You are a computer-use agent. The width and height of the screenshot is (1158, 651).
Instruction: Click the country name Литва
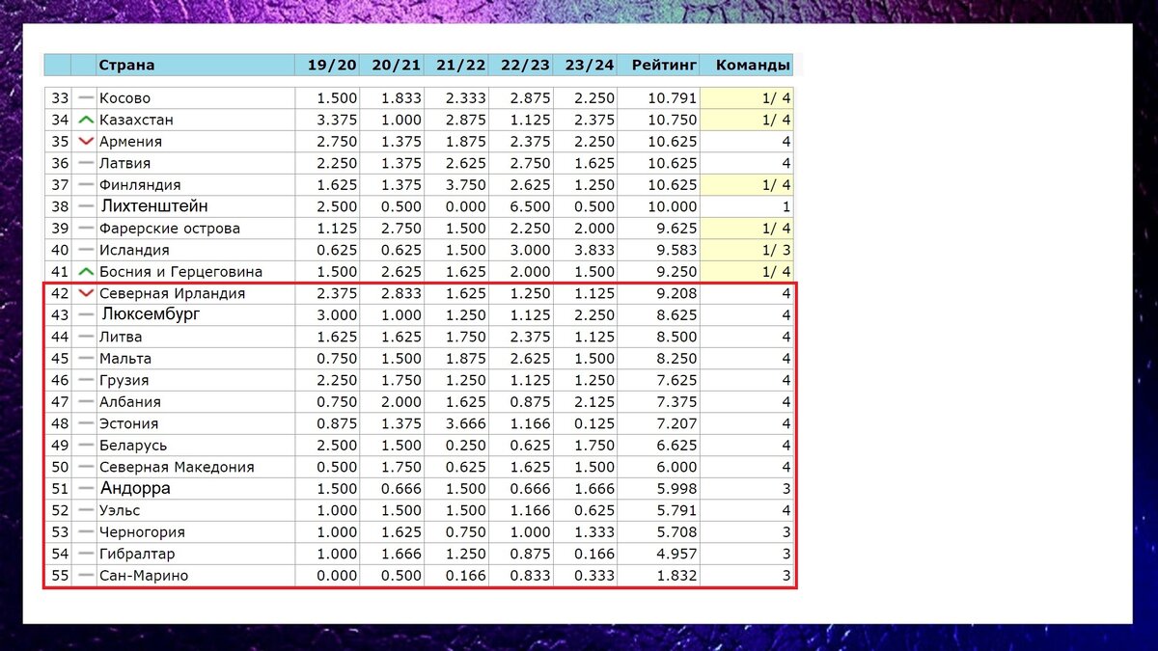[121, 338]
